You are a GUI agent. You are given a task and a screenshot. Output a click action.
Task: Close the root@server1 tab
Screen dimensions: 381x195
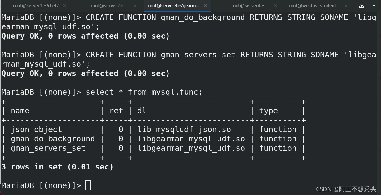64,6
